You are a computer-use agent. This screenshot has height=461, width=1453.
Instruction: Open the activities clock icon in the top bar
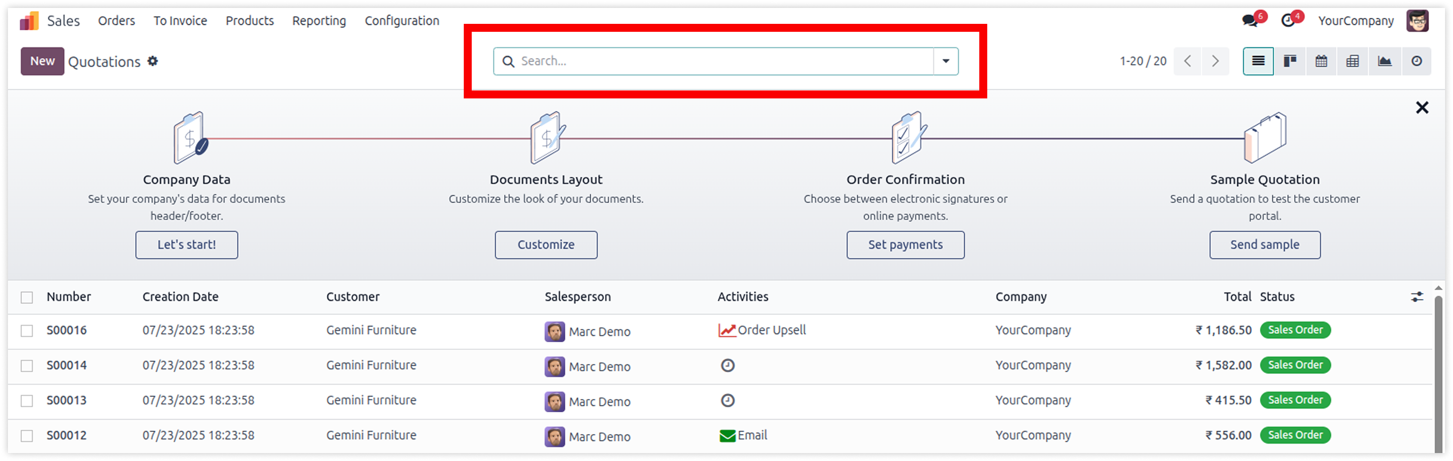click(x=1289, y=21)
